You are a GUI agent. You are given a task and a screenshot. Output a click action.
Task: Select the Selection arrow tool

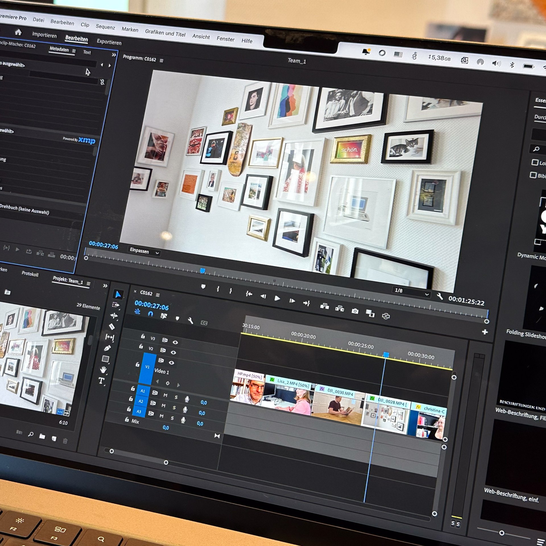point(117,295)
